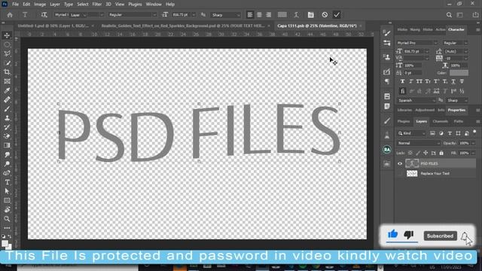Switch to the Libraries tab
This screenshot has height=271, width=482.
click(404, 110)
